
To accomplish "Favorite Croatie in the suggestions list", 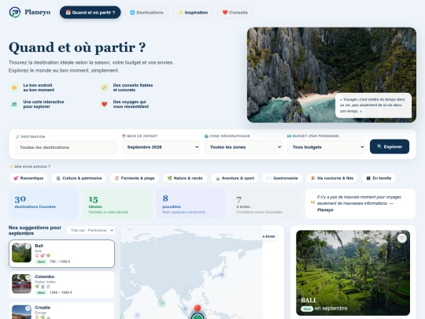I will (28, 309).
